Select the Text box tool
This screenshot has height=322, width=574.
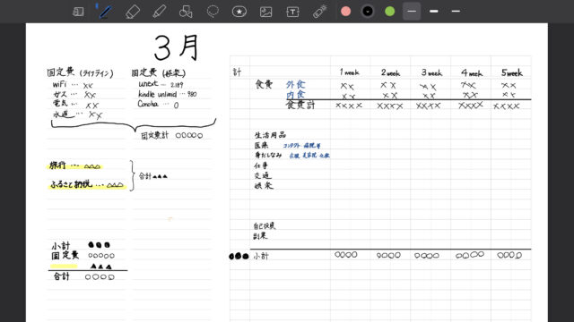pos(292,12)
